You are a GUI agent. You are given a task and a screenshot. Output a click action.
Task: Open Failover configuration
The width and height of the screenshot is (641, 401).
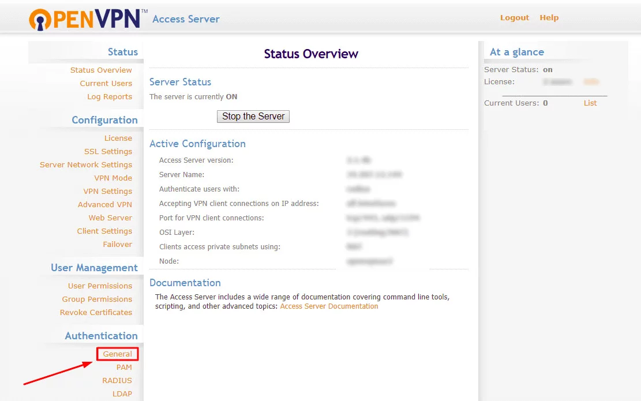117,245
